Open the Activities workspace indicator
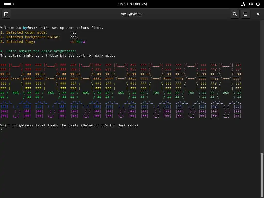This screenshot has height=198, width=264. pyautogui.click(x=9, y=4)
